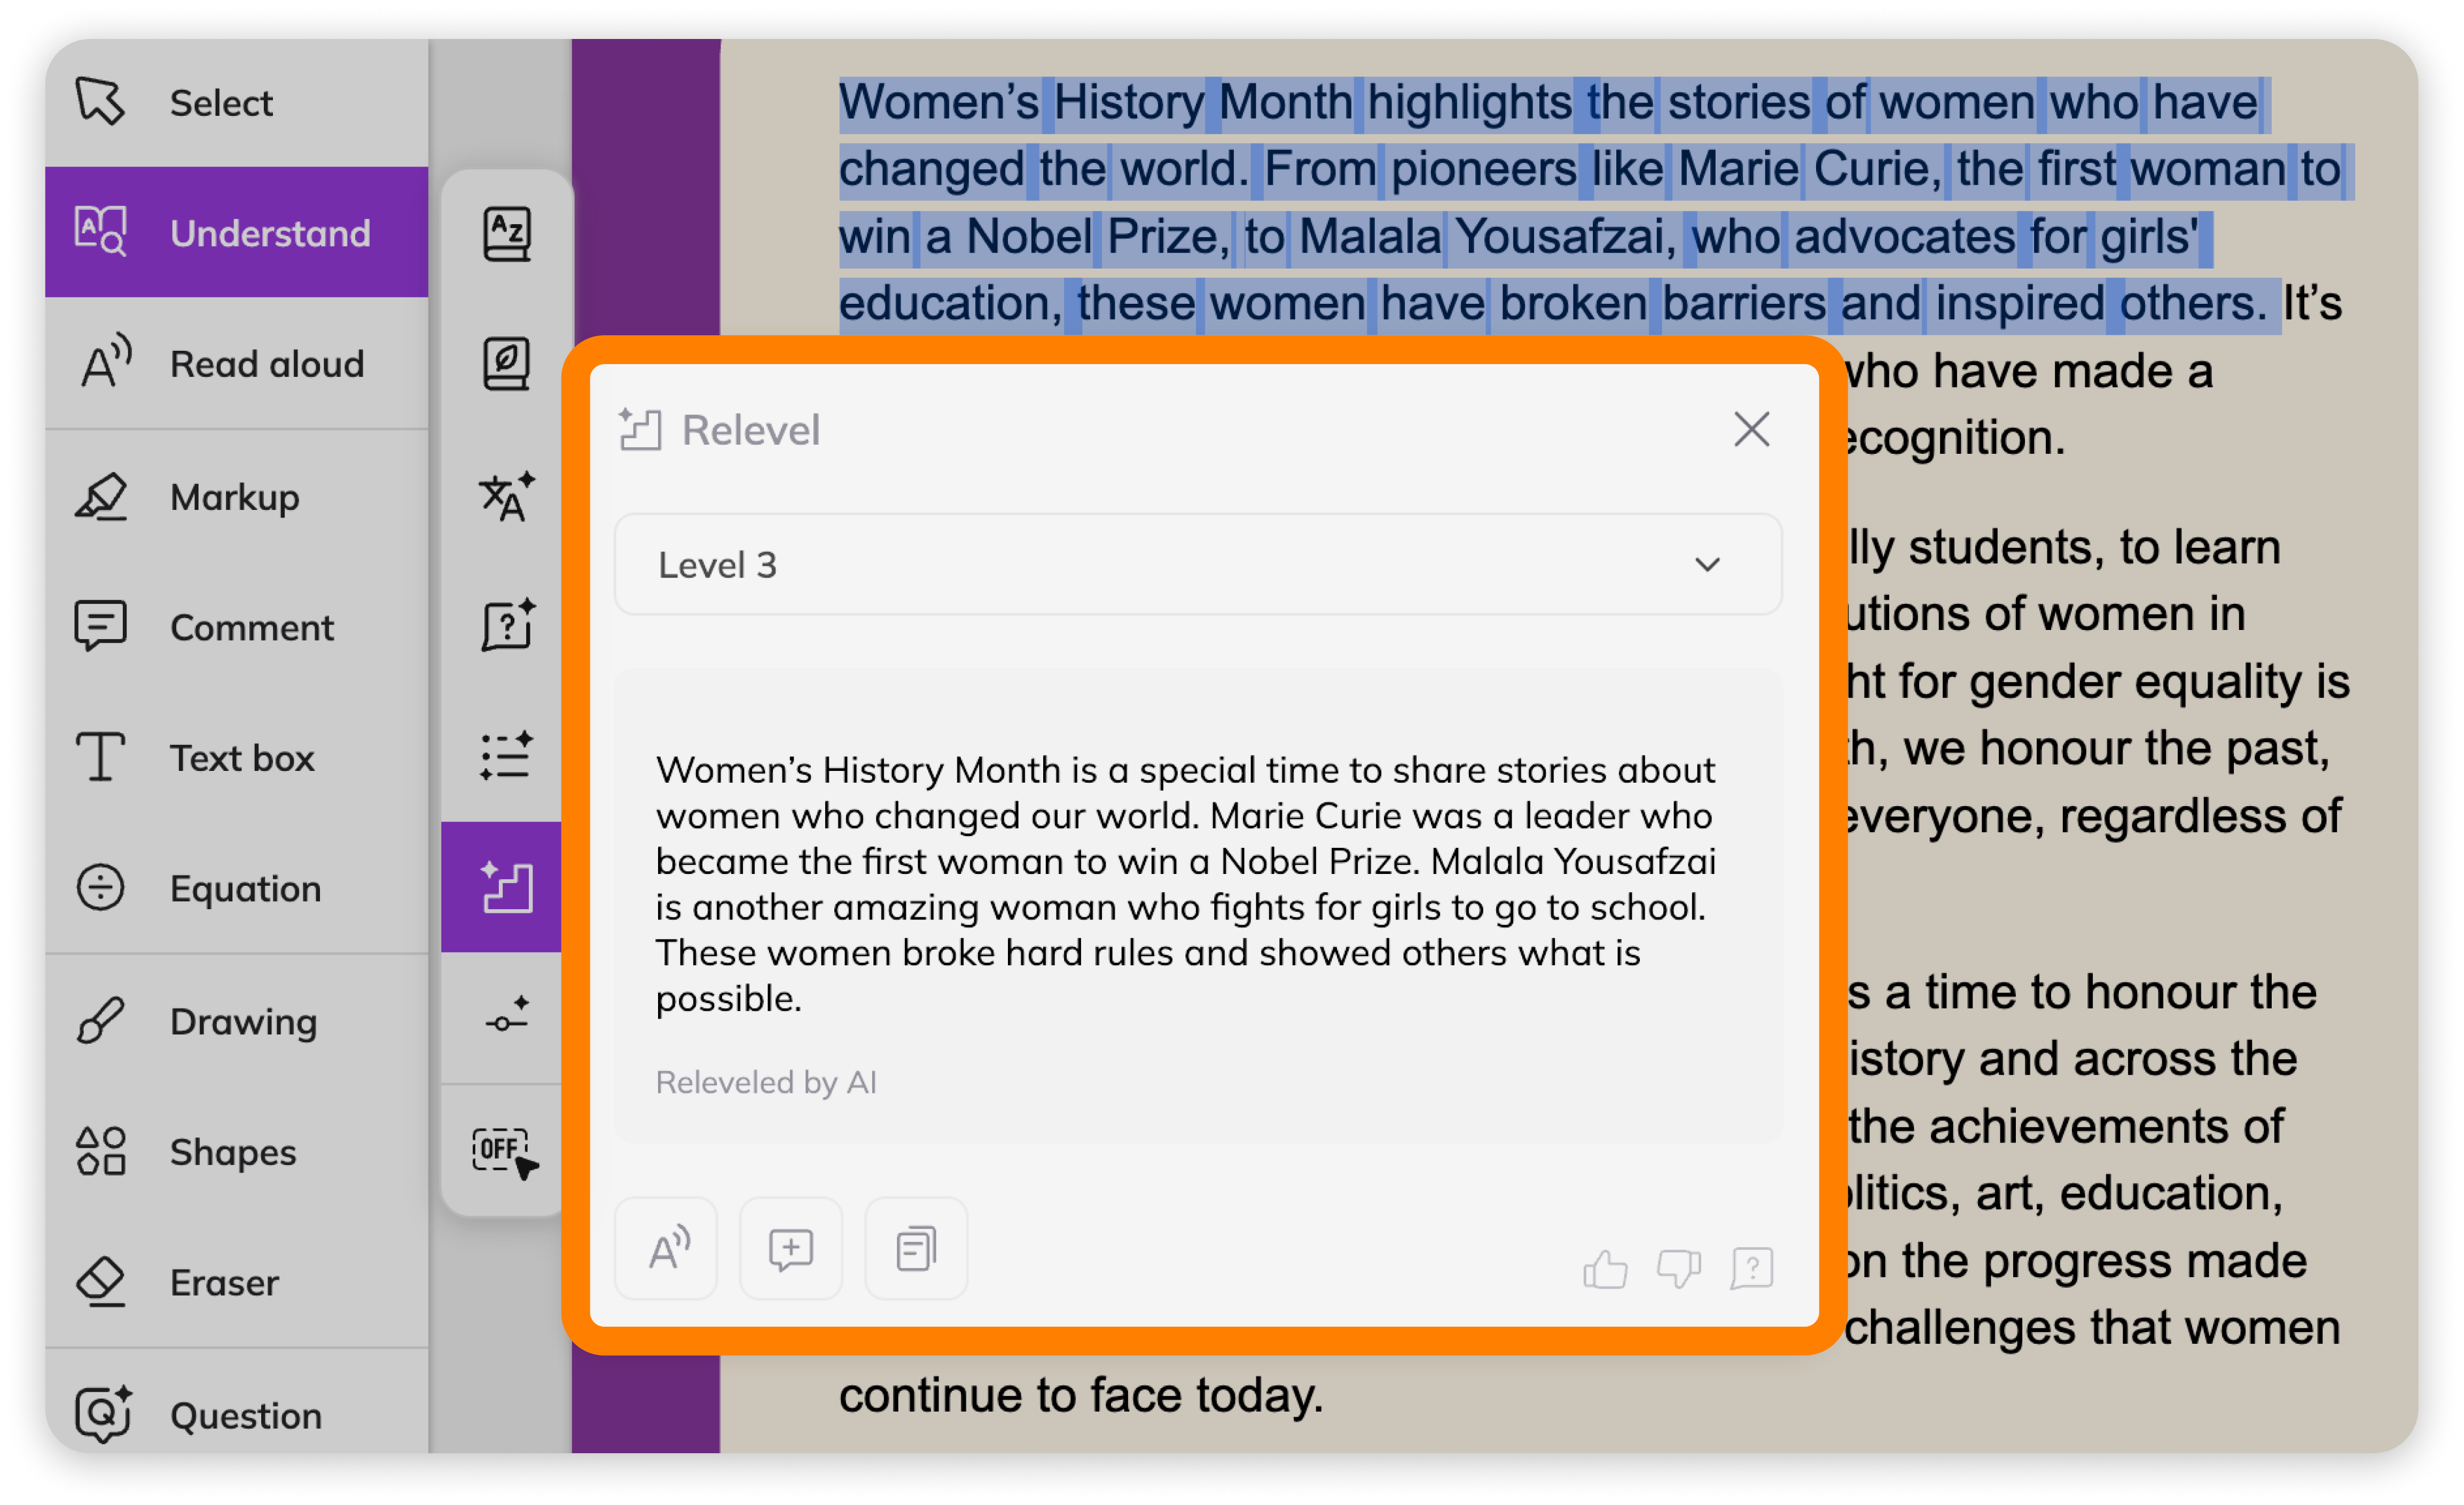Open the AI settings slider icon
This screenshot has width=2464, height=1505.
pyautogui.click(x=507, y=1015)
